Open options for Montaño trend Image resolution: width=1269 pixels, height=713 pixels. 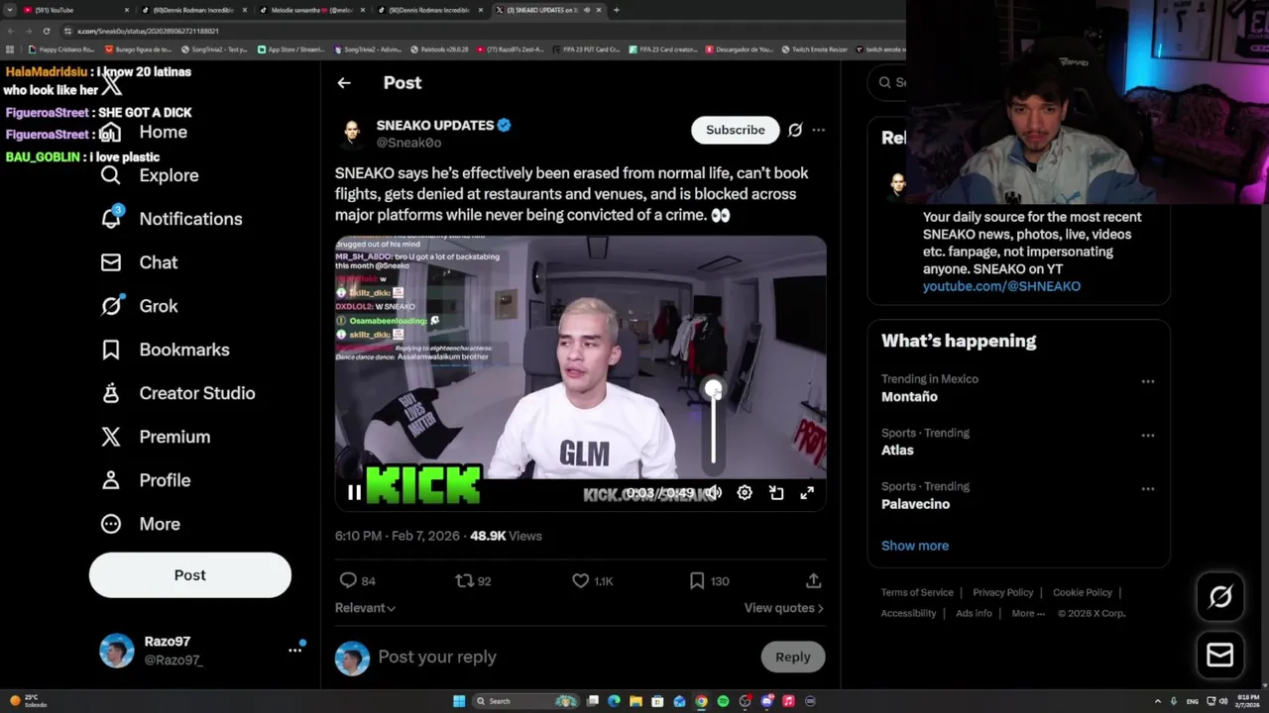tap(1148, 381)
